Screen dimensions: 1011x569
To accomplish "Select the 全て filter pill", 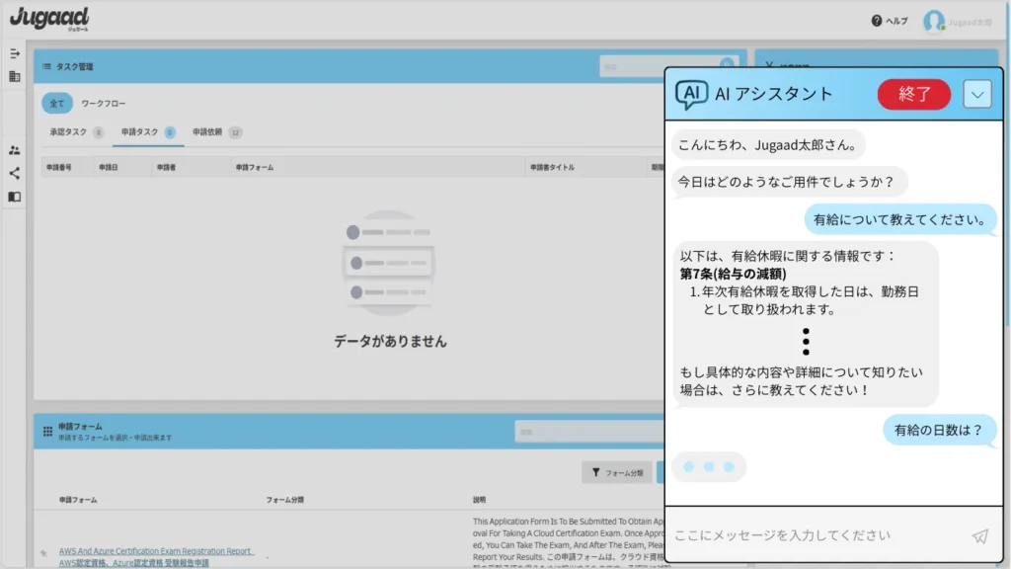I will (x=56, y=103).
